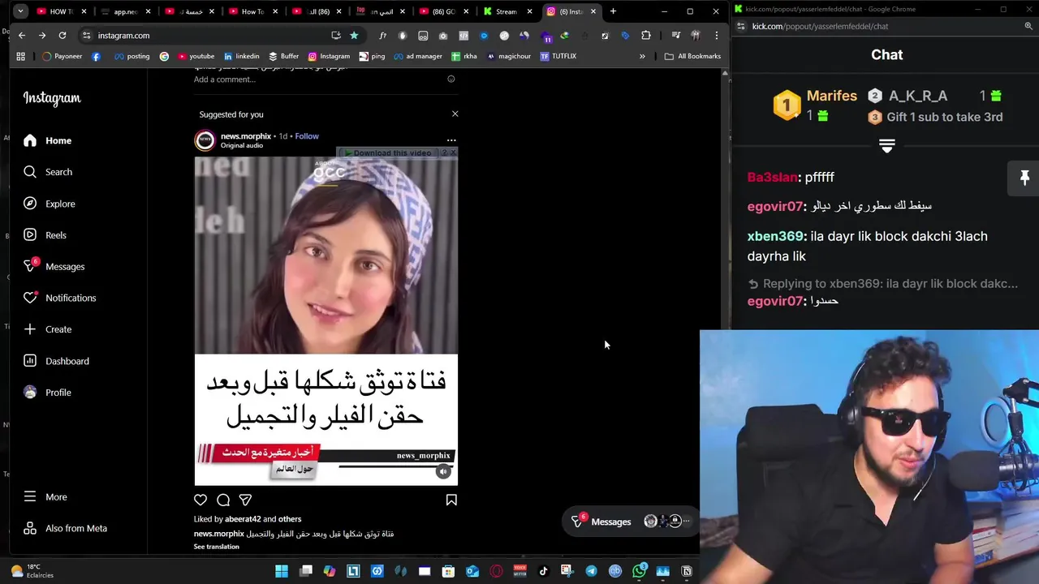Share the news.morphix post
Screen dimensions: 1039x584
click(x=245, y=500)
